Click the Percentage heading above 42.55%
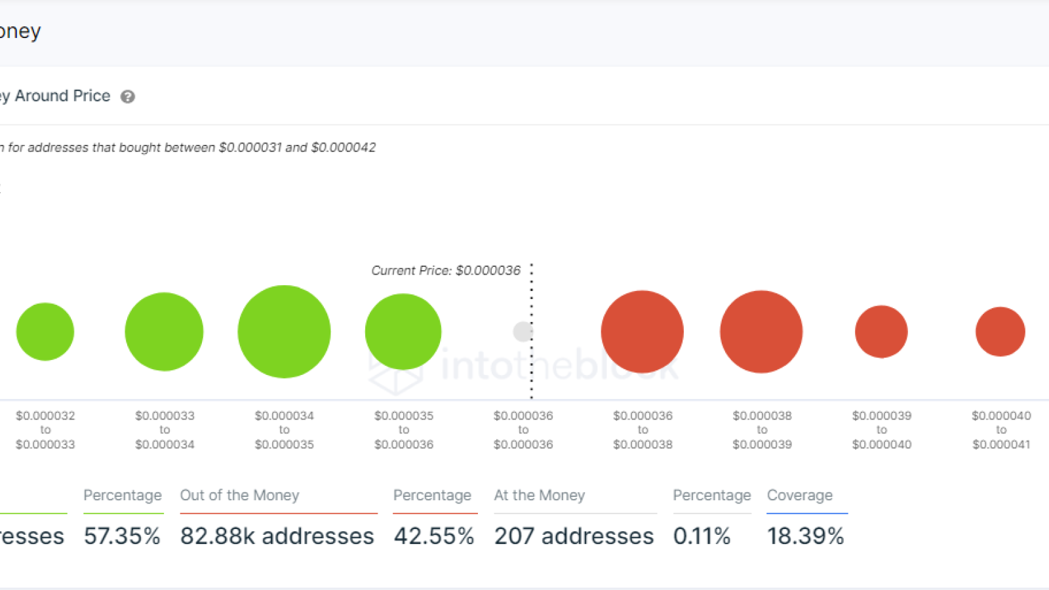 coord(432,496)
